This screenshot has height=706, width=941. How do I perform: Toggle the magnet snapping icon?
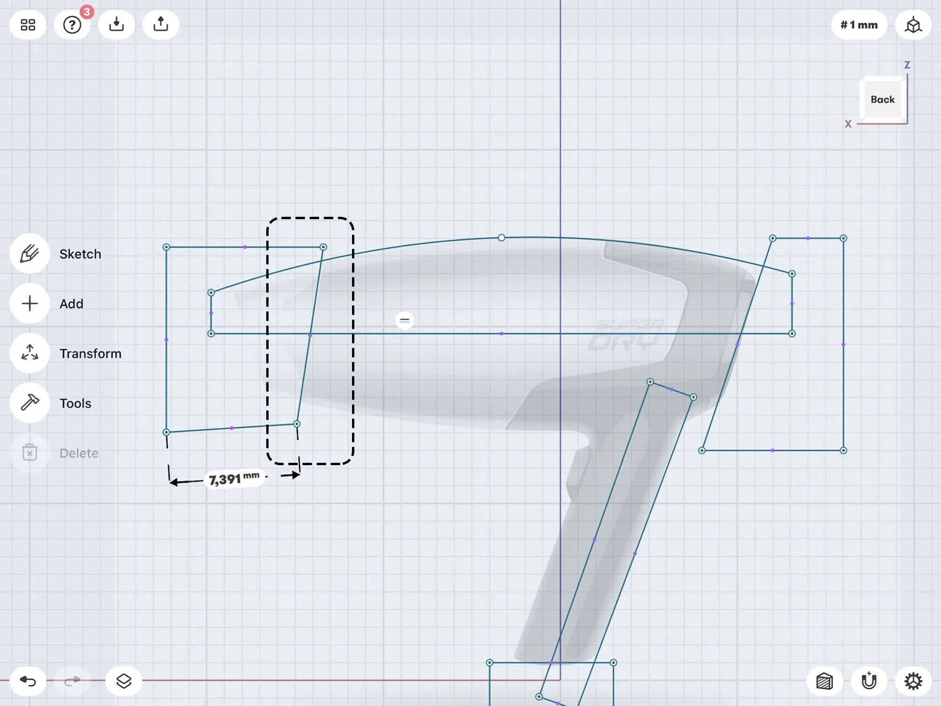(x=869, y=681)
